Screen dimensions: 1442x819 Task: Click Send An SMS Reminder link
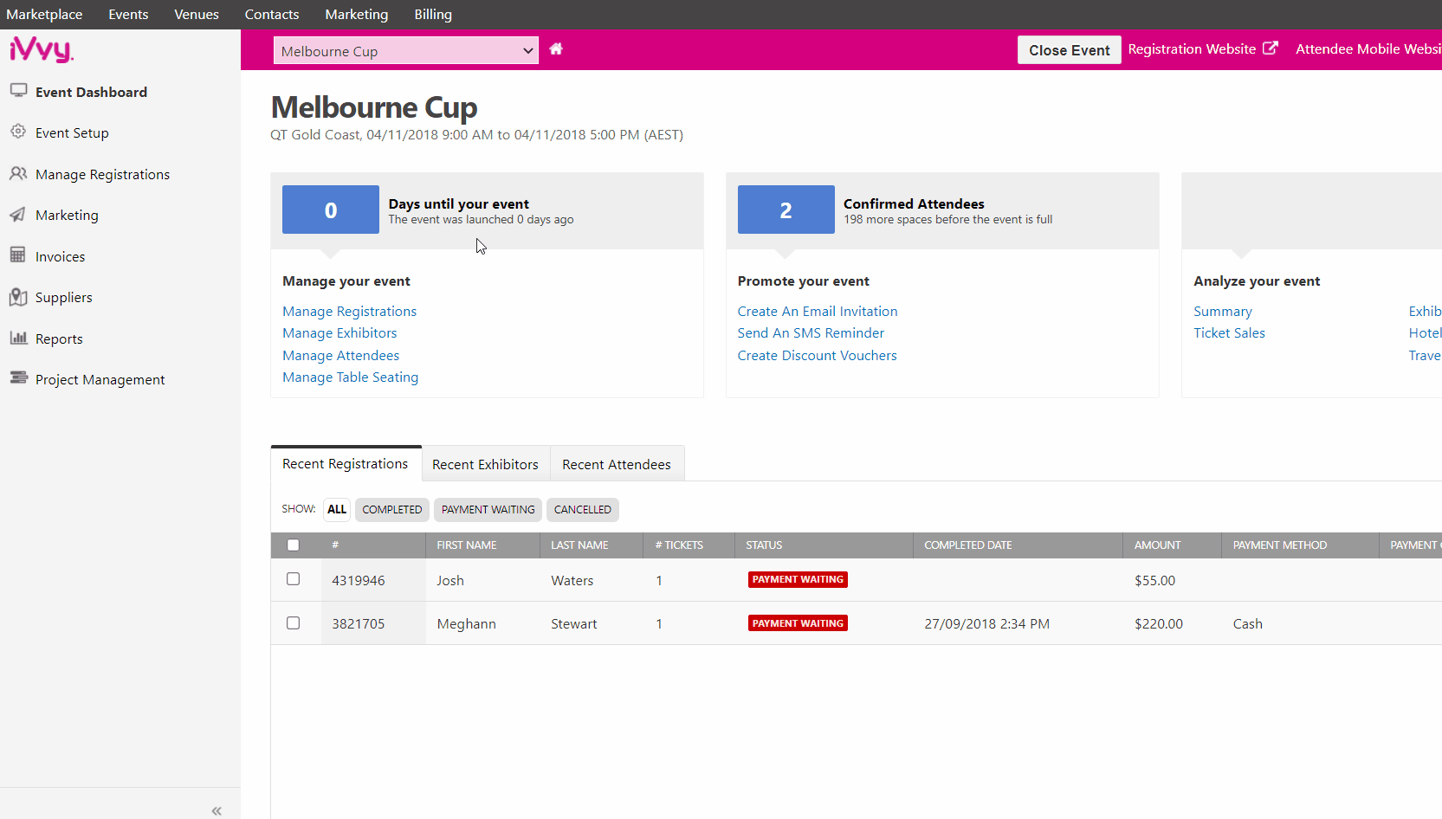click(x=811, y=333)
